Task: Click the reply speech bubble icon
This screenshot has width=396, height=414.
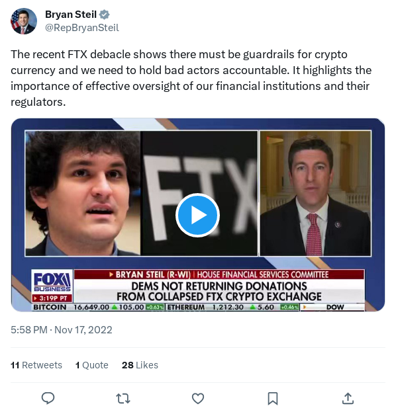Action: coord(48,398)
